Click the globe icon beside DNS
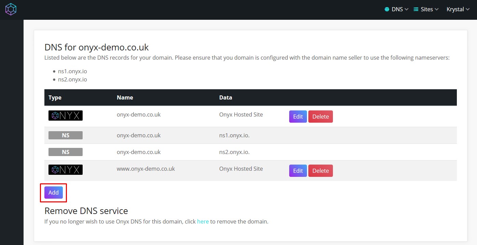The height and width of the screenshot is (245, 477). point(387,10)
